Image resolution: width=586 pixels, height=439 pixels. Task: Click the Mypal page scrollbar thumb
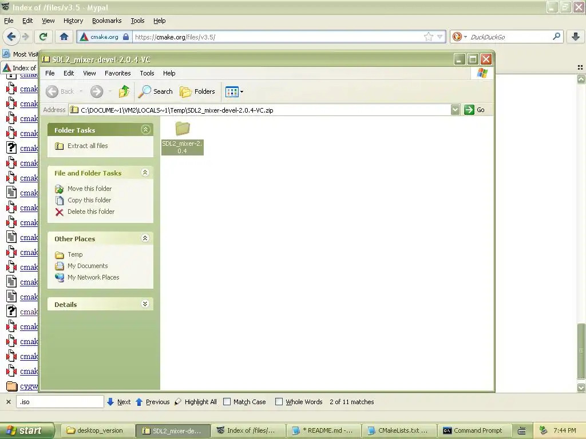[x=581, y=352]
